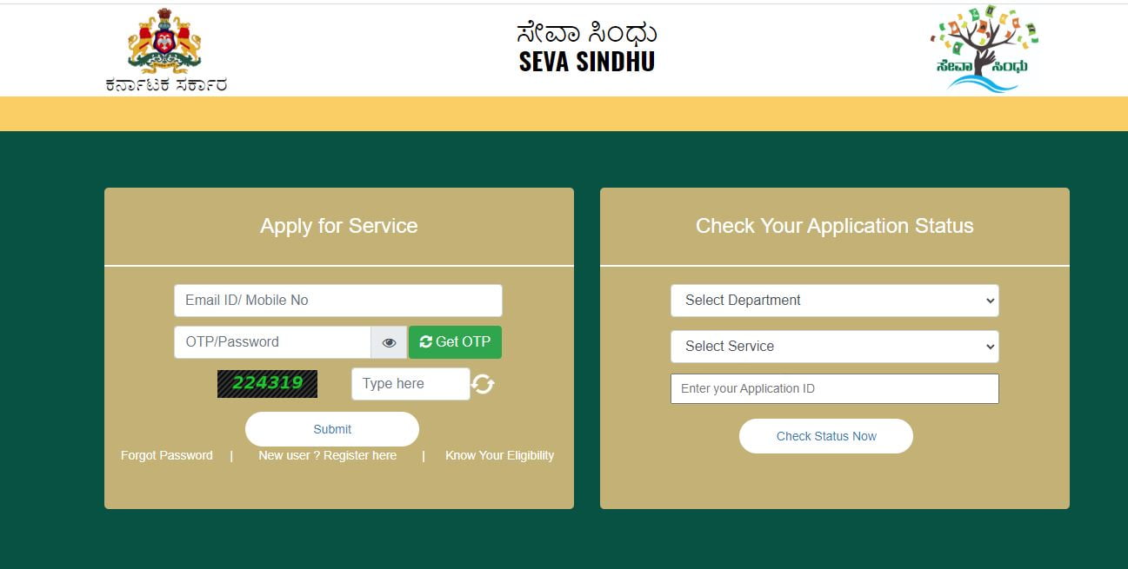
Task: Click the Check Status Now button
Action: pos(826,436)
